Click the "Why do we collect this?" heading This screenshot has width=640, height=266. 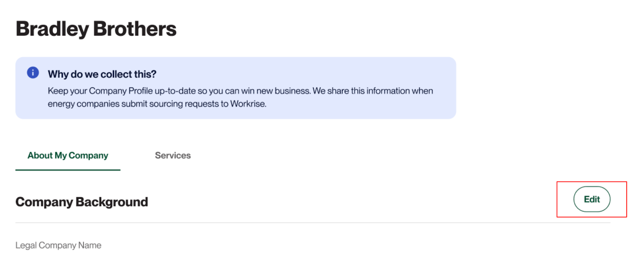point(102,74)
